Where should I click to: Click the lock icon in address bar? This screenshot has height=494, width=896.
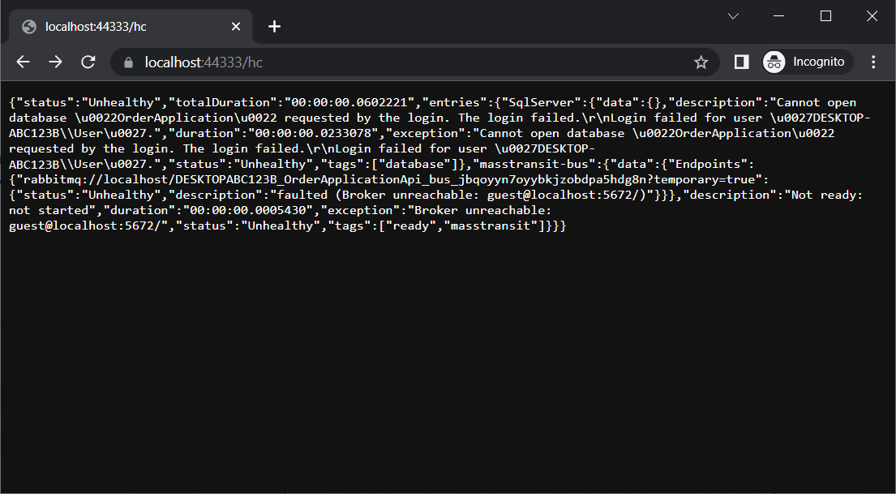(x=128, y=62)
